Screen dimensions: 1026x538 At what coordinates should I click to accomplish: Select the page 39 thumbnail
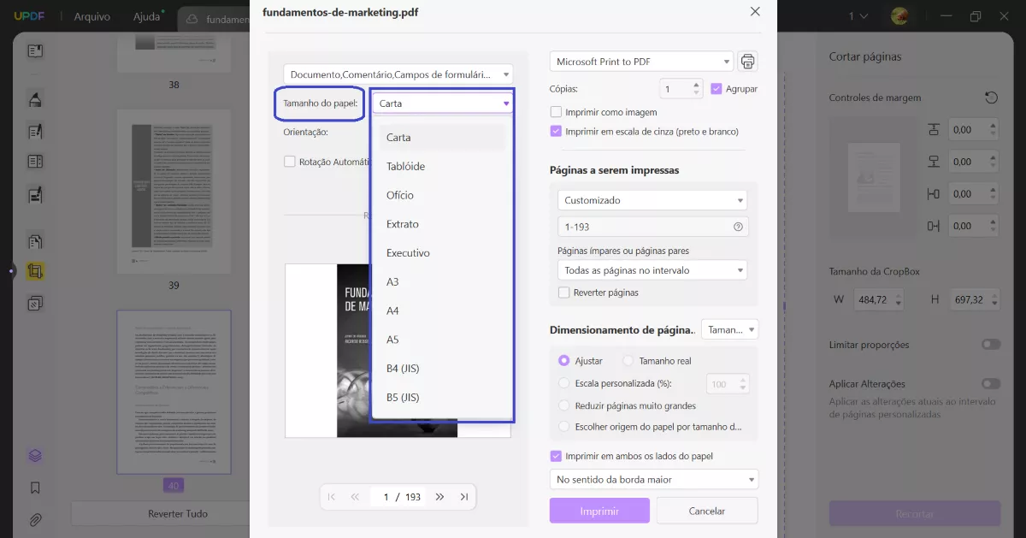174,190
